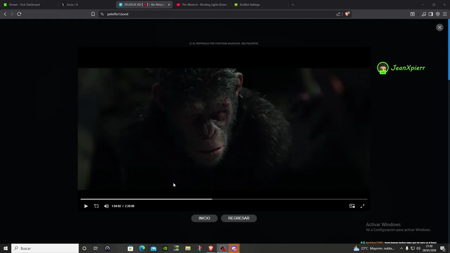The height and width of the screenshot is (253, 450).
Task: Switch to Brave browser in taskbar
Action: [211, 248]
